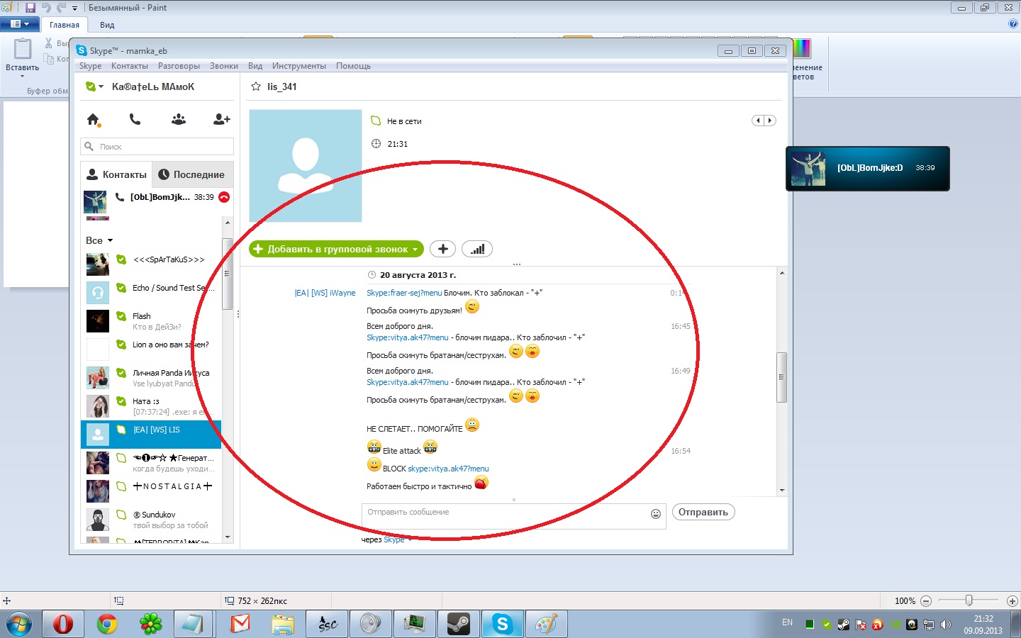Click the [ObL]BomJjke:D call popup window
Viewport: 1021px width, 638px height.
[868, 169]
